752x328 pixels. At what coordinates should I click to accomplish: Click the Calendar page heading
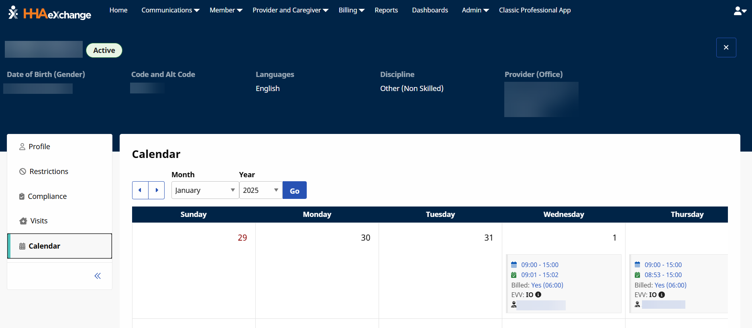156,154
